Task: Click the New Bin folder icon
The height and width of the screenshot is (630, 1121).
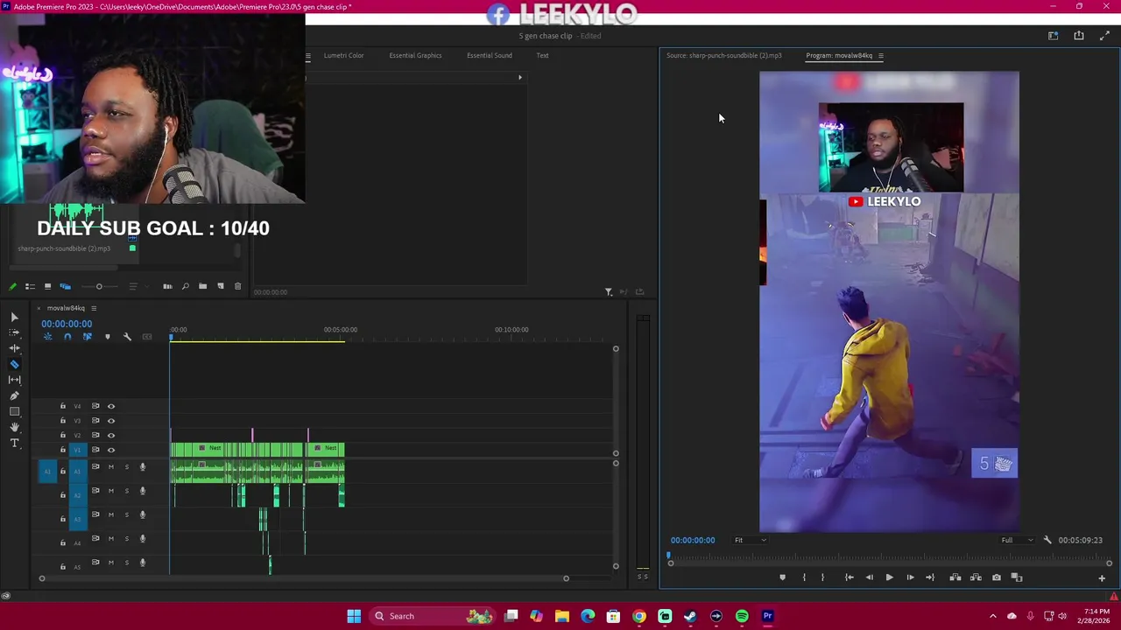Action: coord(202,286)
